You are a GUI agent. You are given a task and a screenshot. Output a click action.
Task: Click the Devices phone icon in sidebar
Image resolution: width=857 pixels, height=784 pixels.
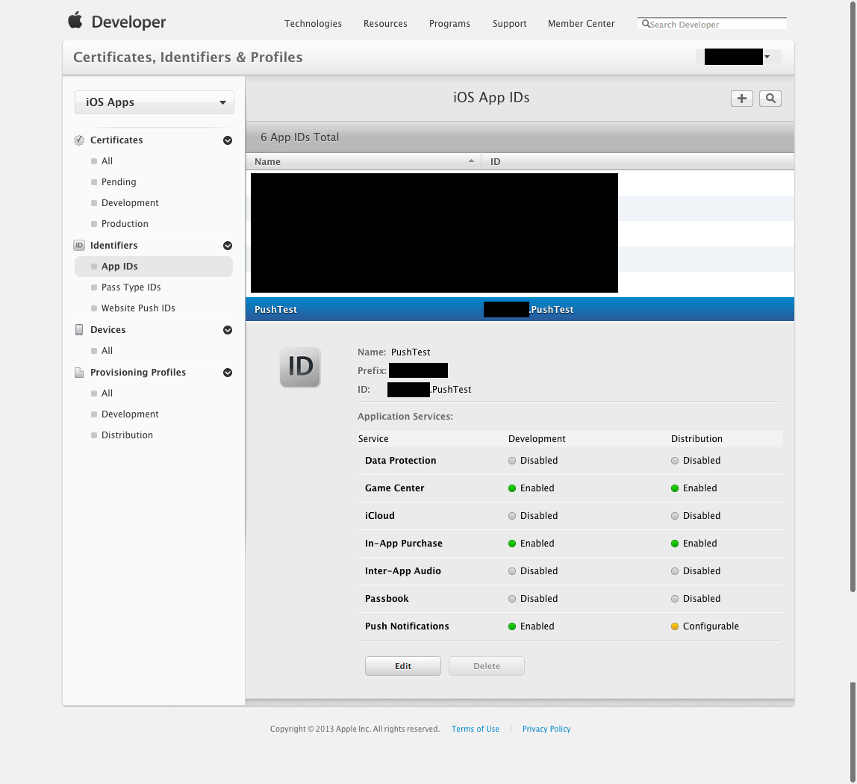coord(79,330)
